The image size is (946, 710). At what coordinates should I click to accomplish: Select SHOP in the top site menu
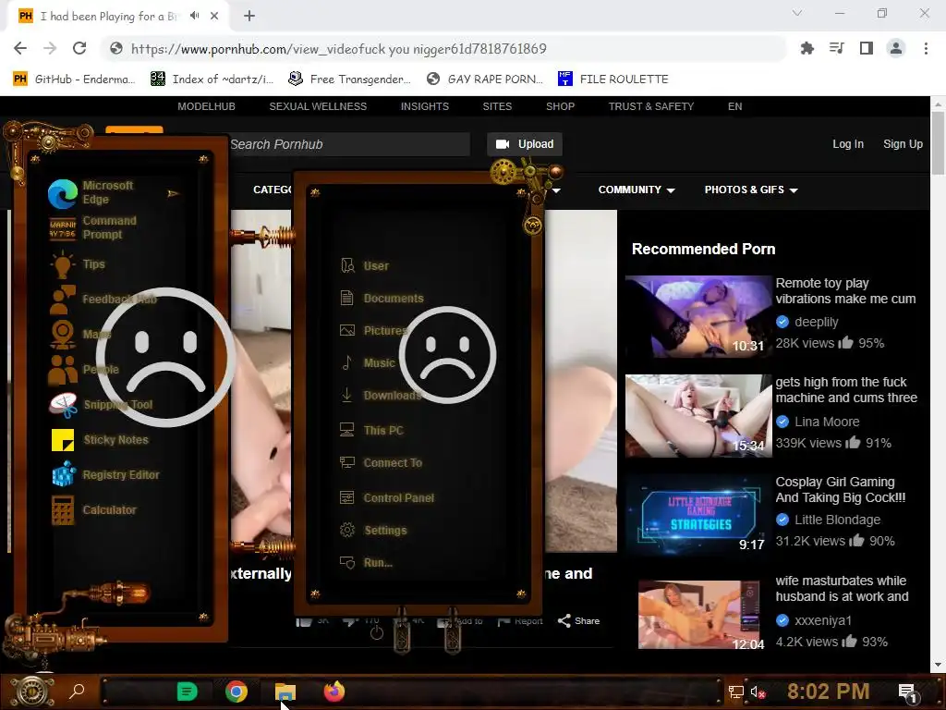(x=560, y=106)
